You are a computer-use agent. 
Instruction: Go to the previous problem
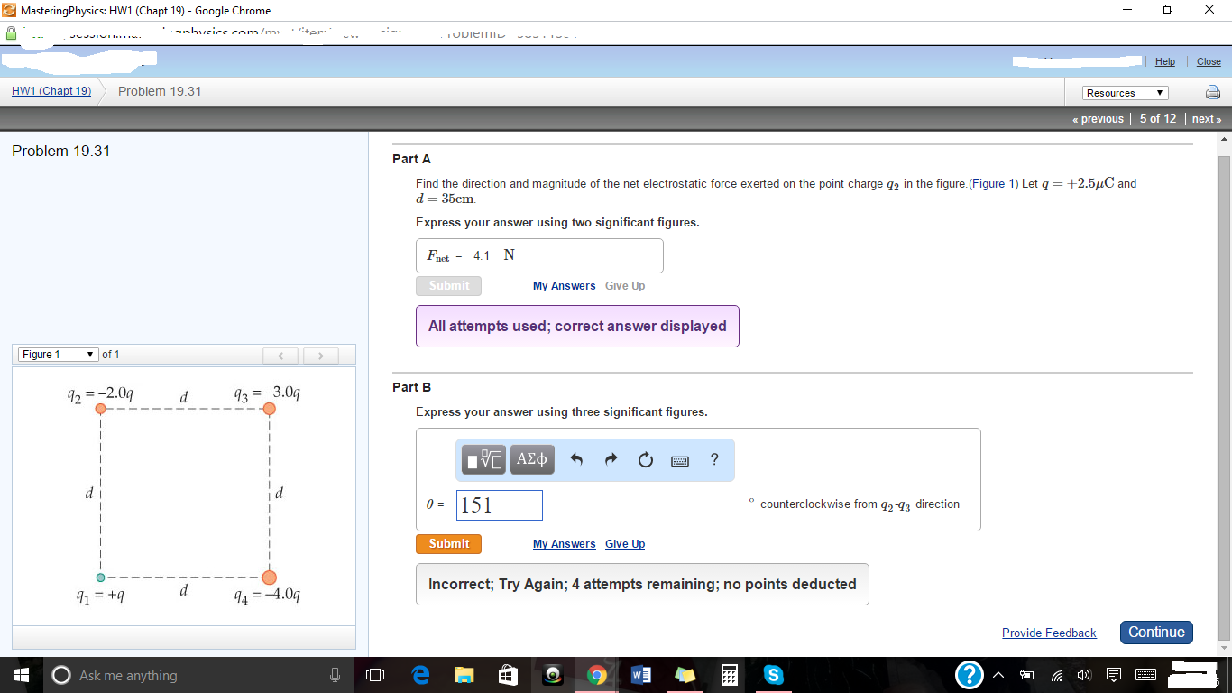click(x=1098, y=119)
